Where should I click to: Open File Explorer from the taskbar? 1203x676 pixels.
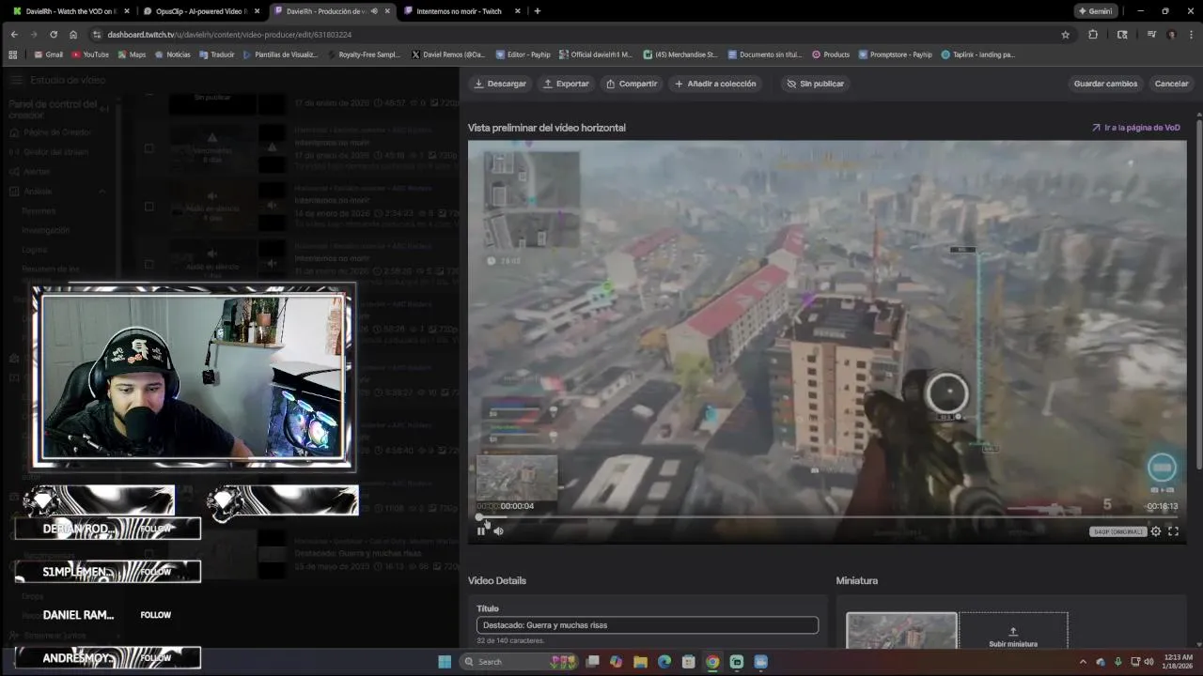[640, 662]
